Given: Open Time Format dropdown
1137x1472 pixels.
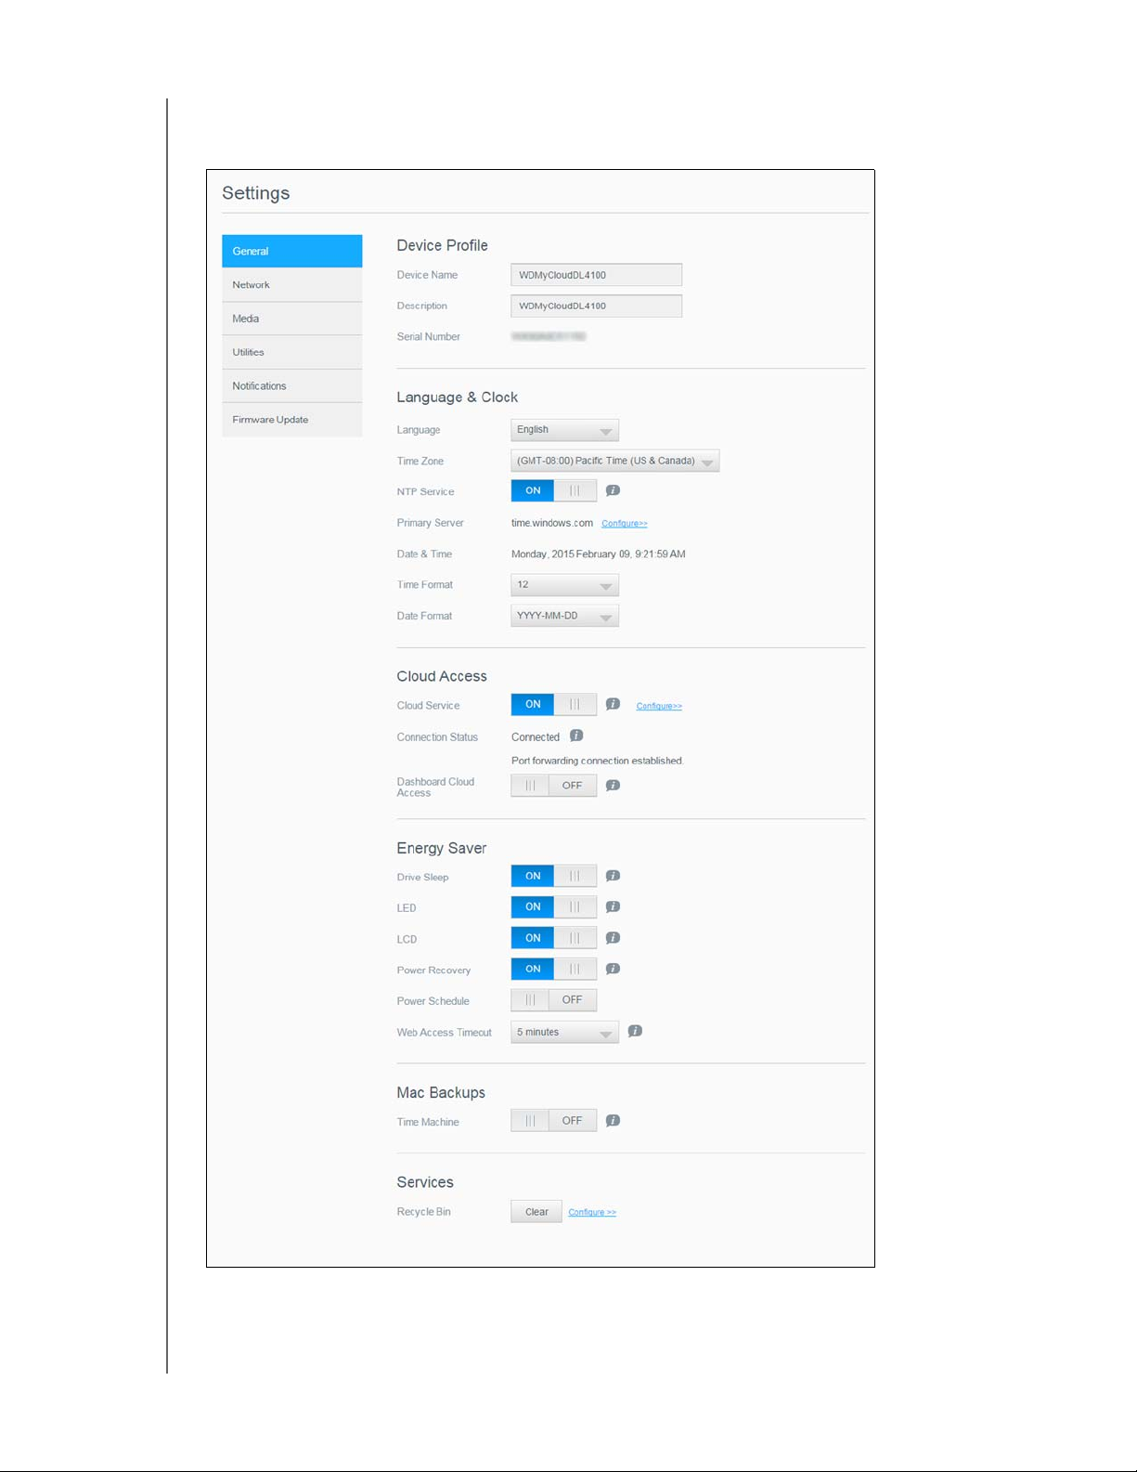Looking at the screenshot, I should [x=564, y=585].
